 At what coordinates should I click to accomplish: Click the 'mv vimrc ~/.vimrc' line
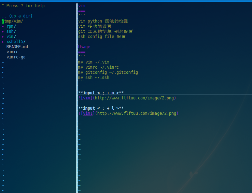pos(98,67)
